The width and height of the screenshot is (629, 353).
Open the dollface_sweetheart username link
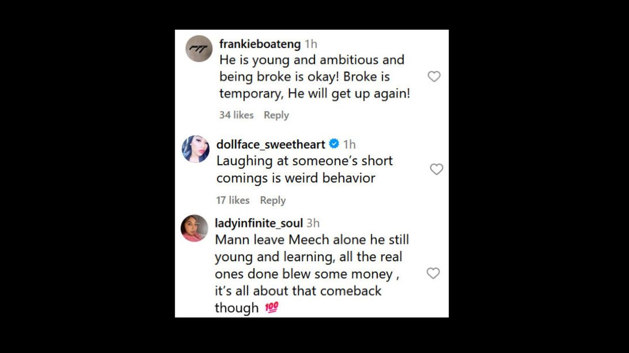(270, 144)
